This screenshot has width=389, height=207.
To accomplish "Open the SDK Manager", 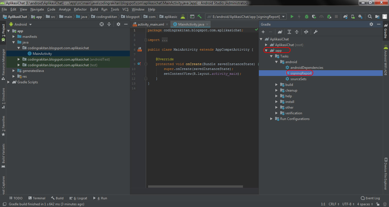I will (360, 17).
